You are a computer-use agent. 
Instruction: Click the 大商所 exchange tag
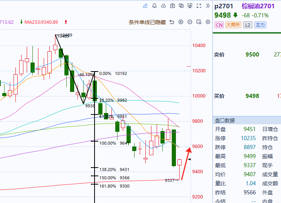pos(233,25)
